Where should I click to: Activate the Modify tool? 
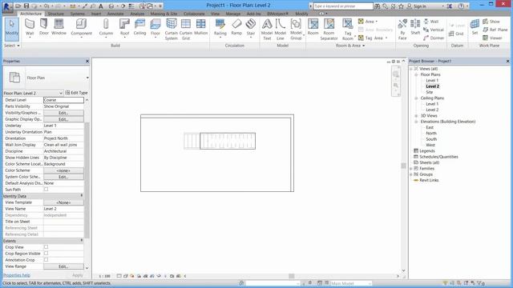(x=12, y=29)
